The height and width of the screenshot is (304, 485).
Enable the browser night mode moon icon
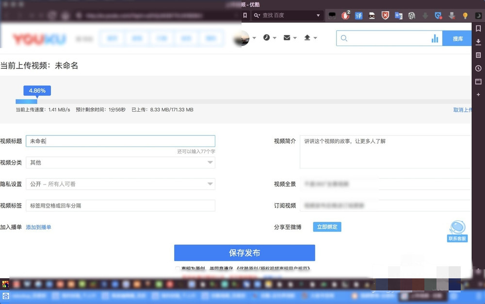(x=478, y=15)
